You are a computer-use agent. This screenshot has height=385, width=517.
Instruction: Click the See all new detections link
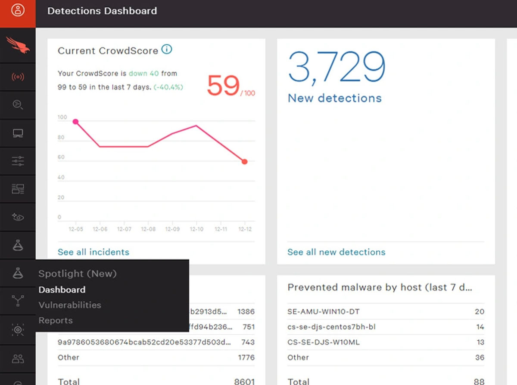[x=336, y=252]
